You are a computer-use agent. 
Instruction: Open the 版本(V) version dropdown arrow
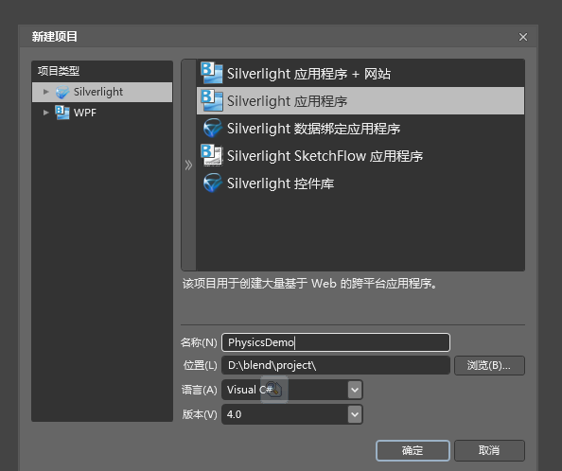[x=355, y=414]
